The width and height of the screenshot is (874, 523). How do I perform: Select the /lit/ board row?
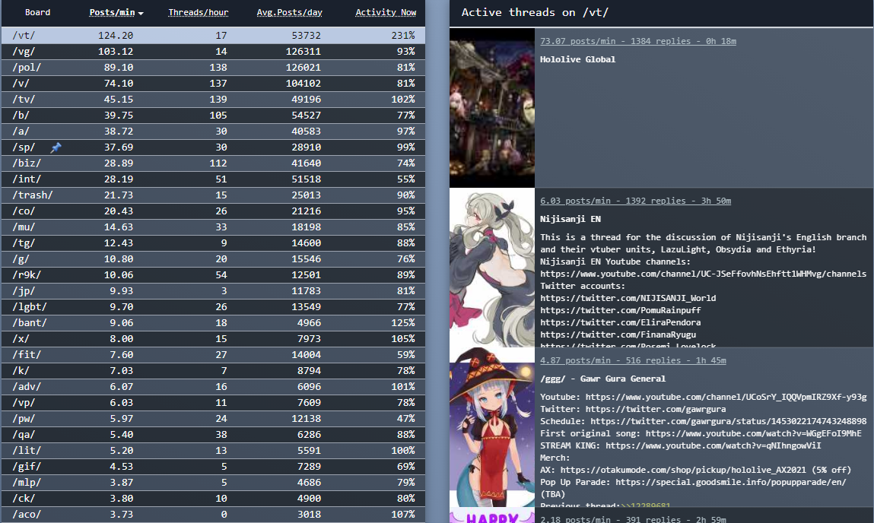(213, 451)
